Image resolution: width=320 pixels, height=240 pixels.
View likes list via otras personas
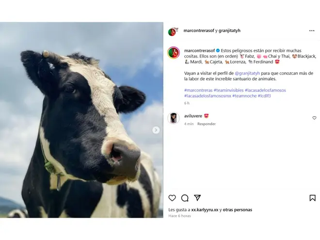click(x=238, y=210)
